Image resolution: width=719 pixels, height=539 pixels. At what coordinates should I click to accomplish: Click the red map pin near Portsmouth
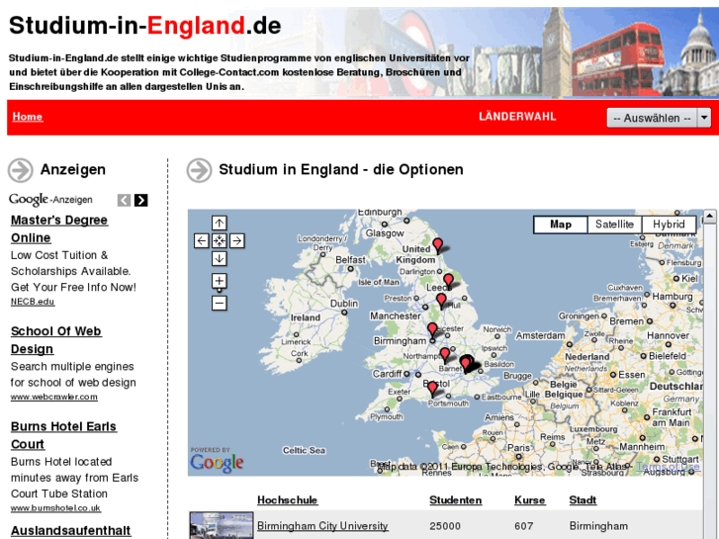[432, 389]
